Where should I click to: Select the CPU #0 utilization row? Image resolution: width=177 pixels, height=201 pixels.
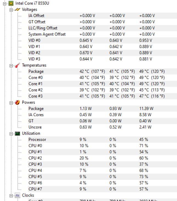102,146
